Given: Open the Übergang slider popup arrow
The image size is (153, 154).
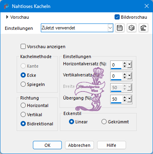Looking at the screenshot, I should 129,99.
